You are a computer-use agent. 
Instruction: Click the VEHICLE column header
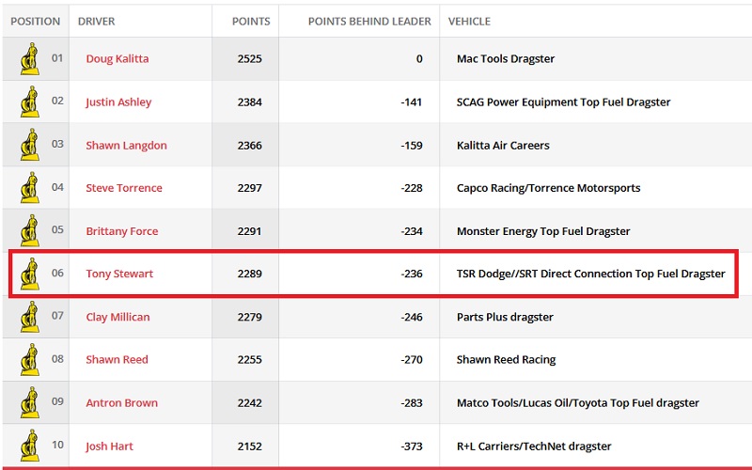point(469,22)
